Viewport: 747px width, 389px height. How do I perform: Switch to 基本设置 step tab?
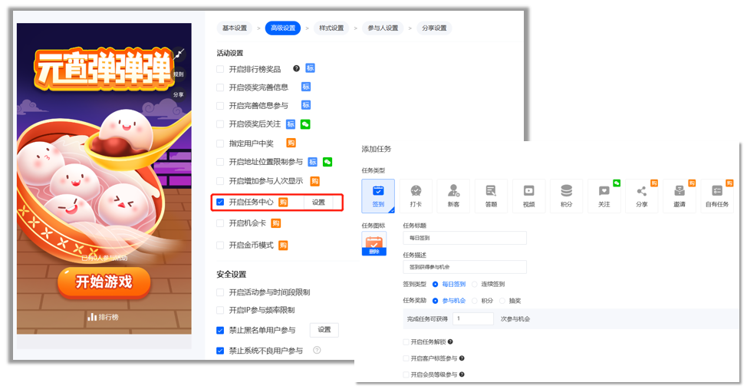(235, 28)
